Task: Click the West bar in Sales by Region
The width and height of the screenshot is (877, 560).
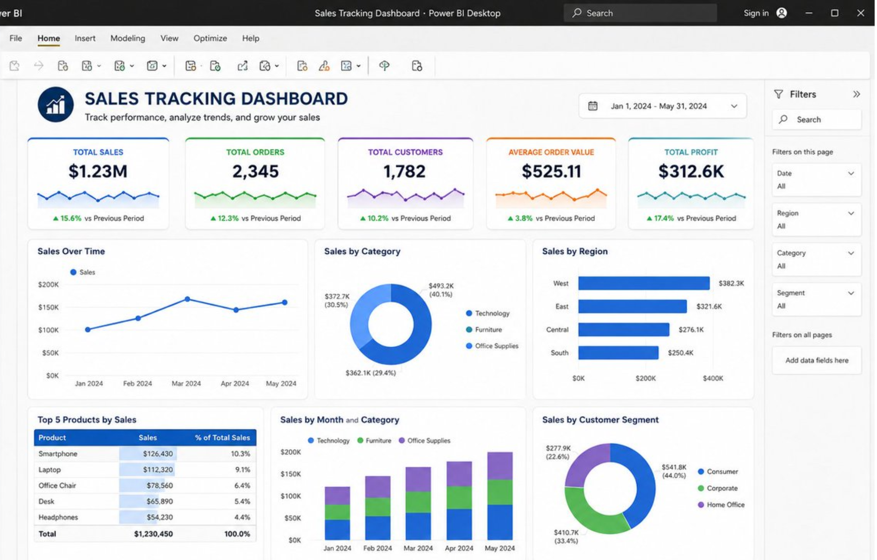Action: pyautogui.click(x=644, y=283)
